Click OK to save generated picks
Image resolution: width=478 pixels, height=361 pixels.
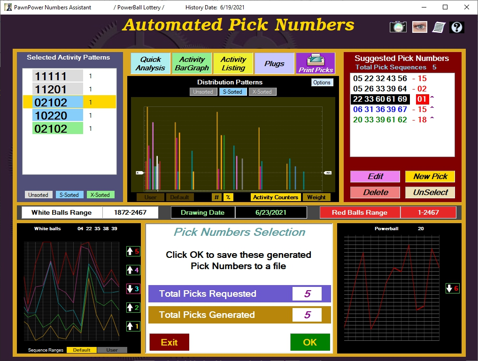310,342
